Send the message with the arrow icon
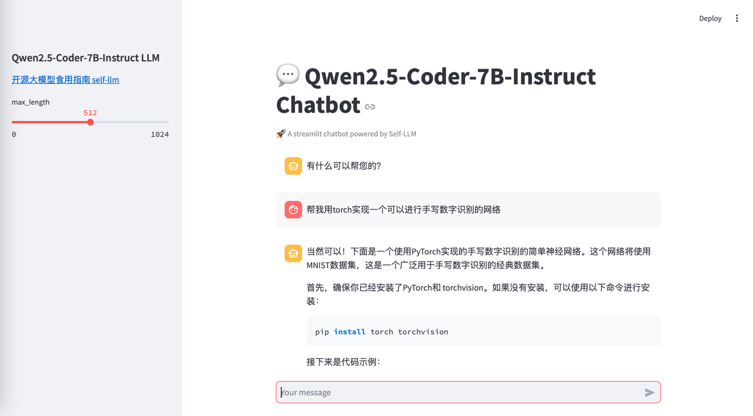Image resolution: width=753 pixels, height=416 pixels. pyautogui.click(x=649, y=392)
